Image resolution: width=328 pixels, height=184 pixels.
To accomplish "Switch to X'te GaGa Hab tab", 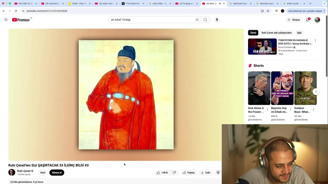I will click(x=133, y=4).
